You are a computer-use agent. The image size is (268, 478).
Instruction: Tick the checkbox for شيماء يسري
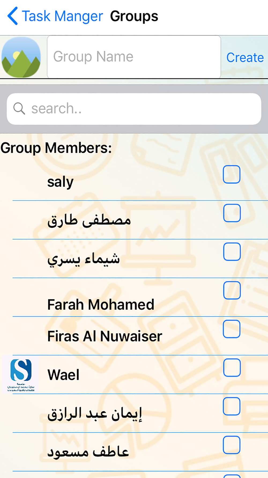point(232,252)
